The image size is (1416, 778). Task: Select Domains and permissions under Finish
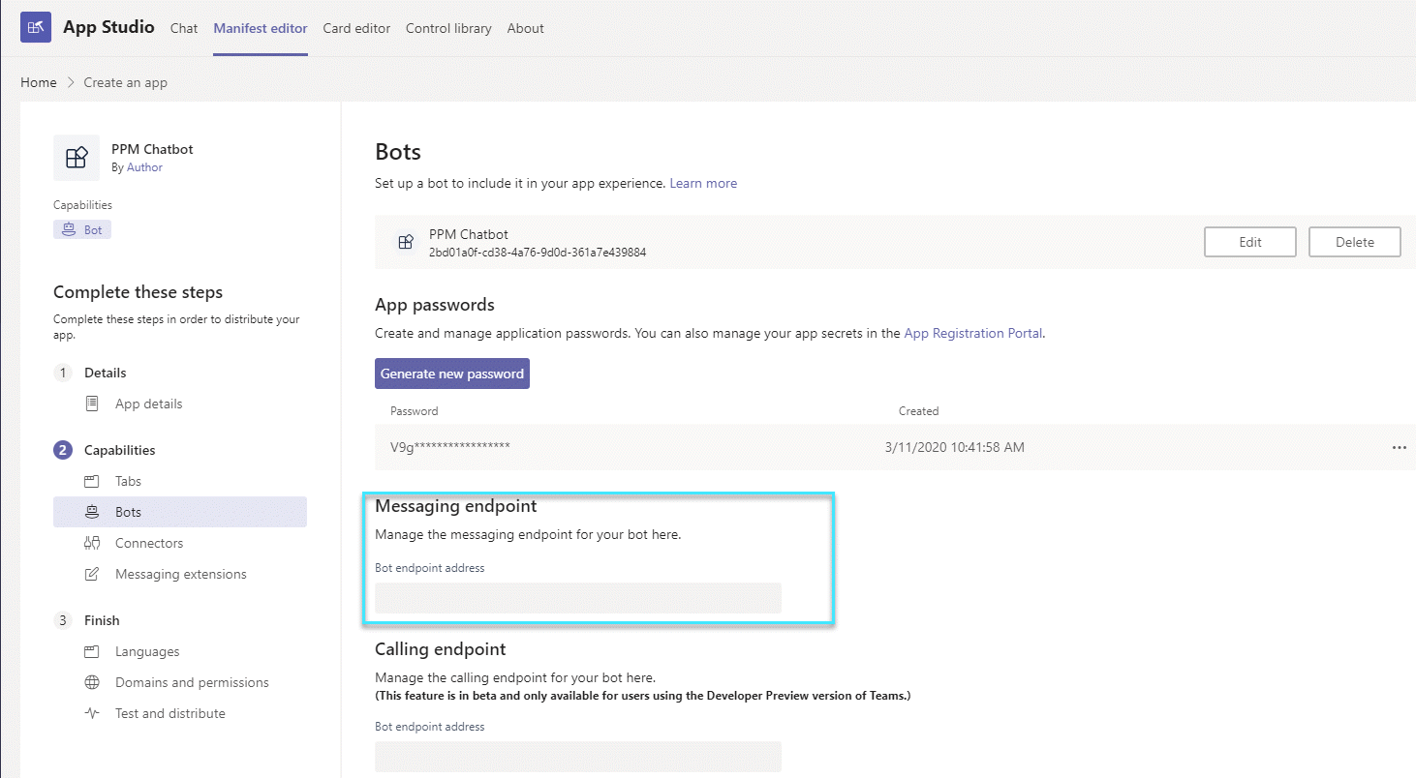(192, 682)
